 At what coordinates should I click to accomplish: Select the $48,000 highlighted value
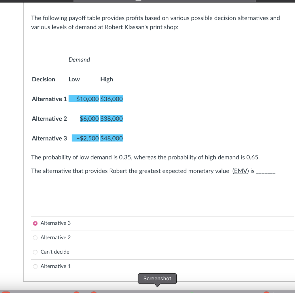click(x=111, y=138)
